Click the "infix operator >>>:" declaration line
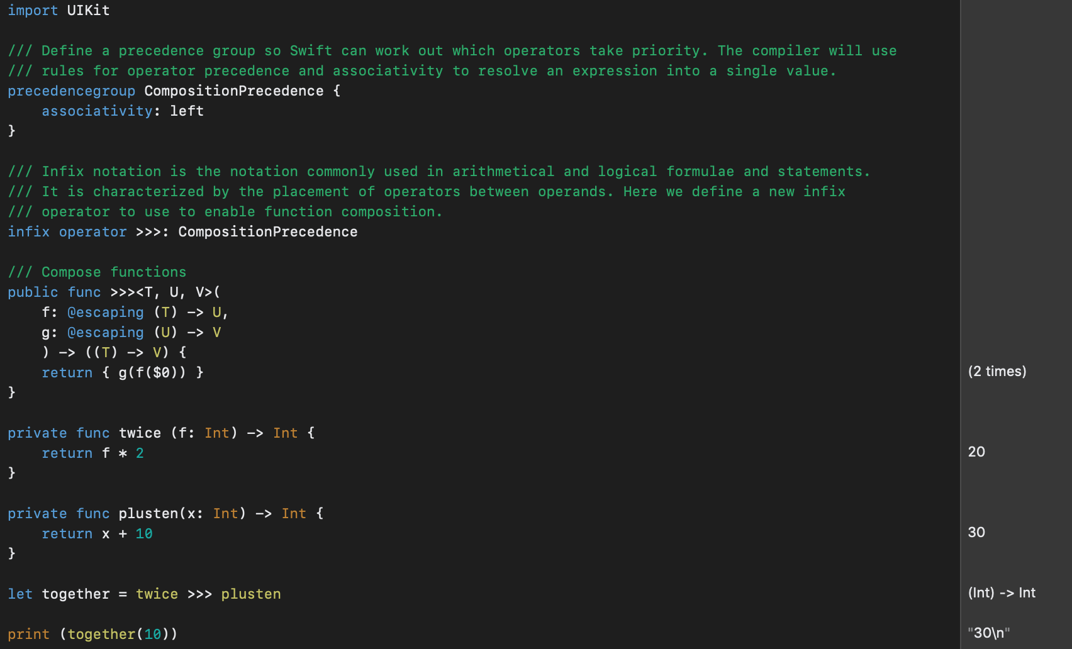Image resolution: width=1072 pixels, height=649 pixels. click(182, 232)
